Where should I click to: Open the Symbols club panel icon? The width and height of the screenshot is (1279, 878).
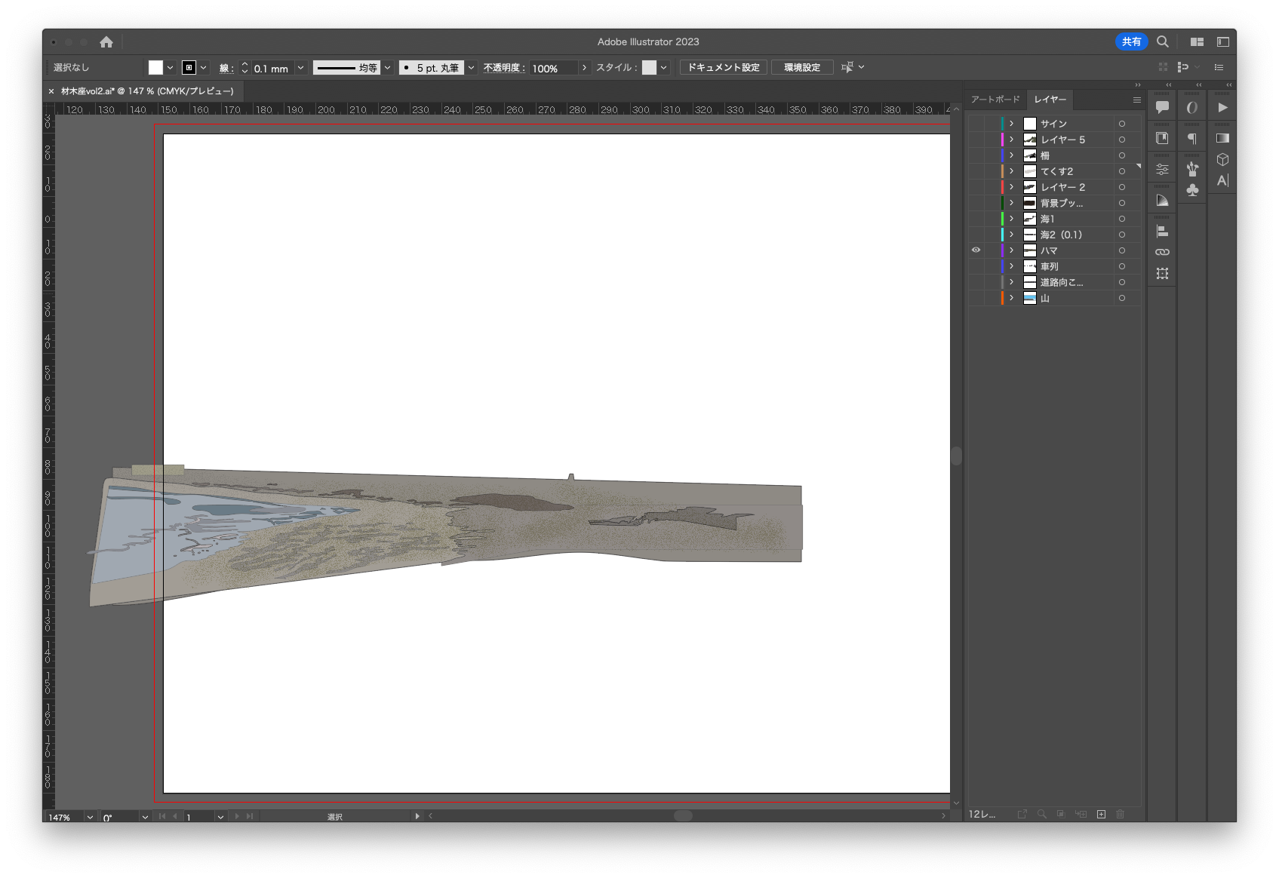click(x=1192, y=190)
